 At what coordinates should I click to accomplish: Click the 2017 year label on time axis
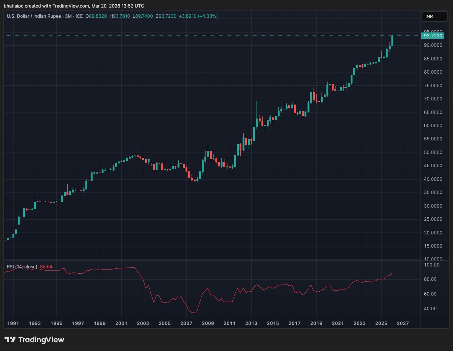point(295,323)
